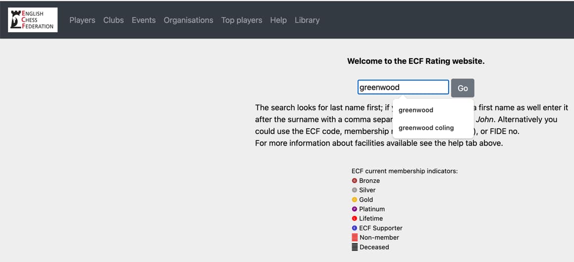Click the 'Silver' label text
Screen dimensions: 574x262
click(367, 190)
